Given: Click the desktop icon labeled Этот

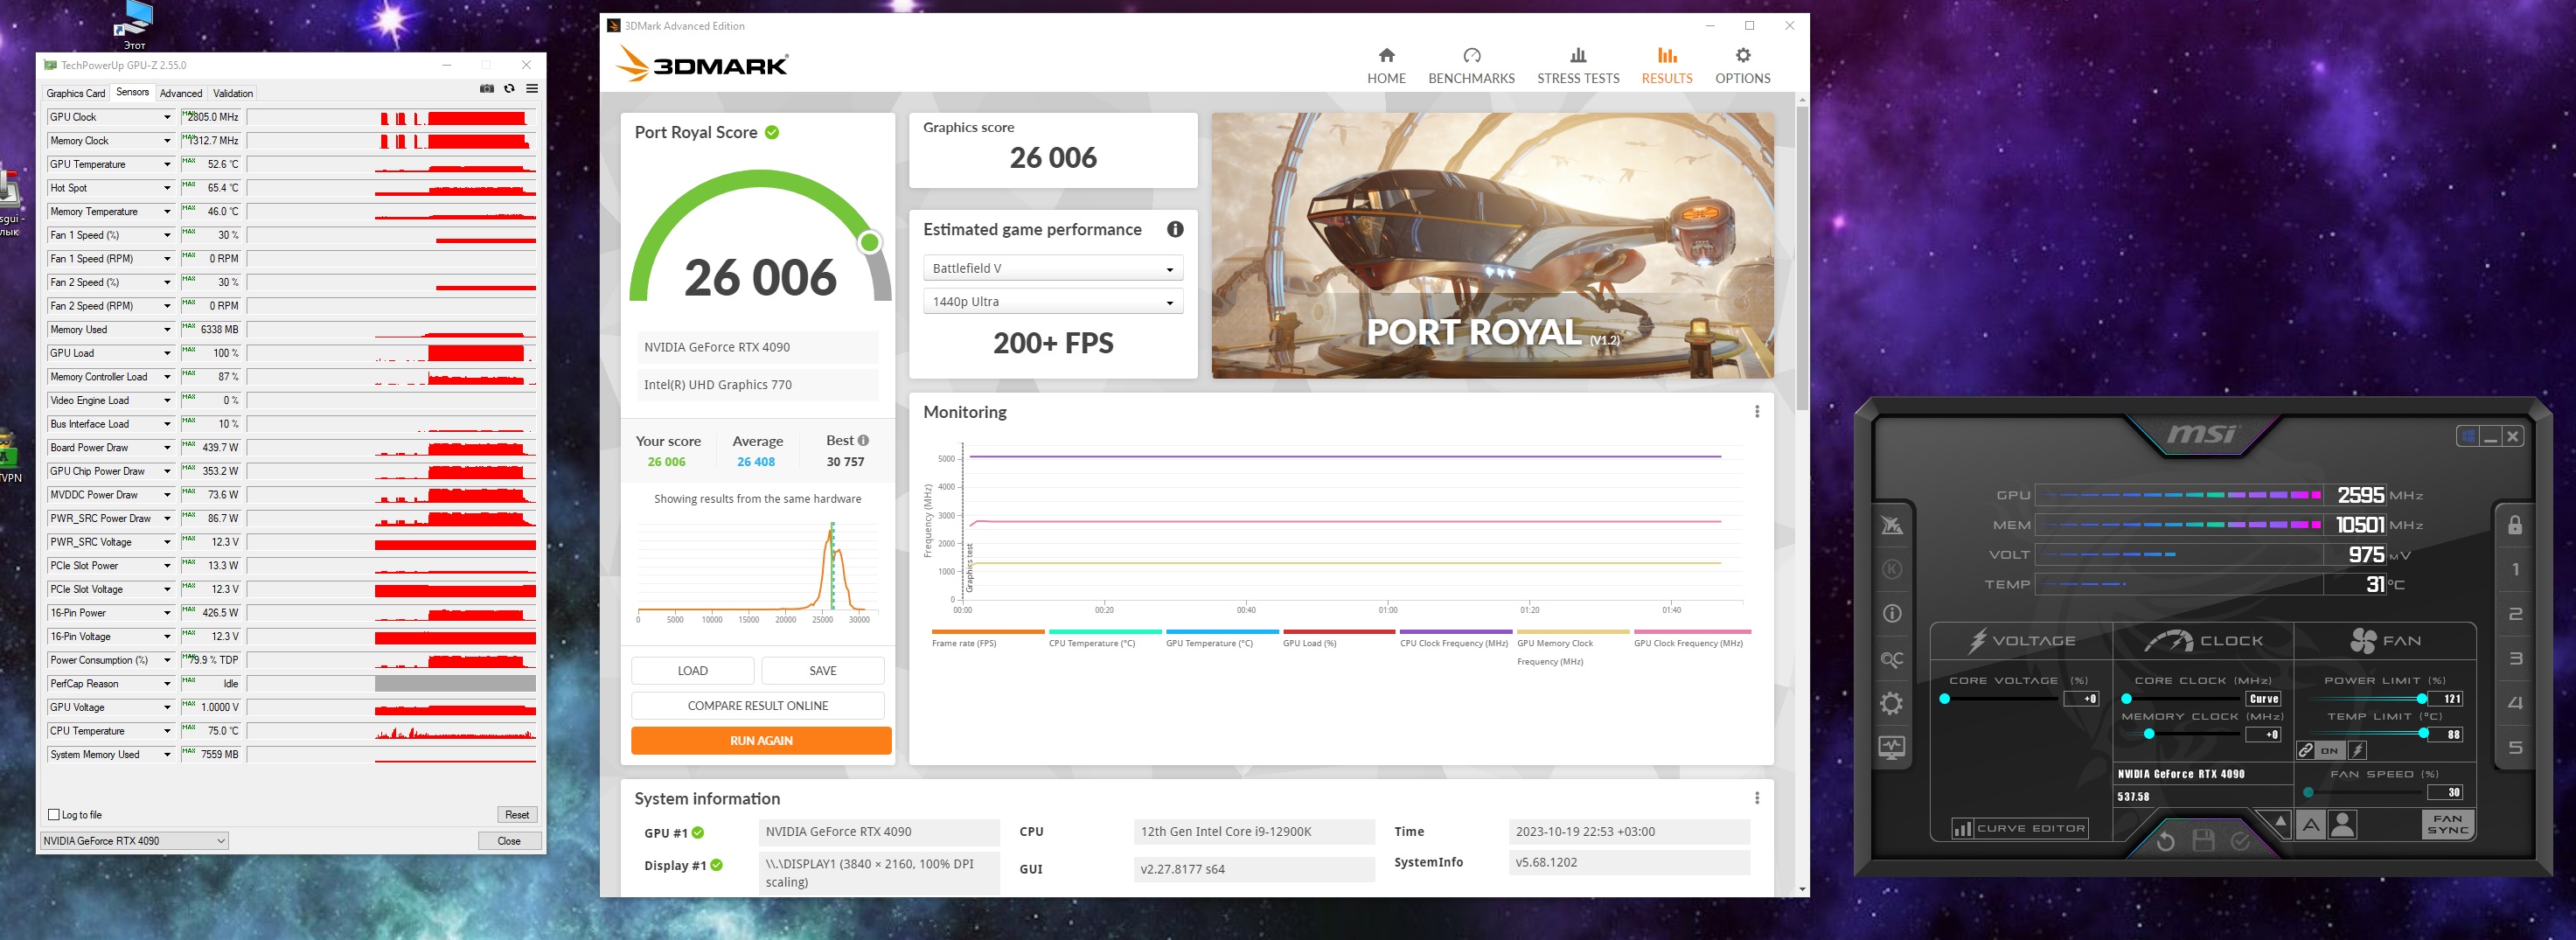Looking at the screenshot, I should (134, 25).
